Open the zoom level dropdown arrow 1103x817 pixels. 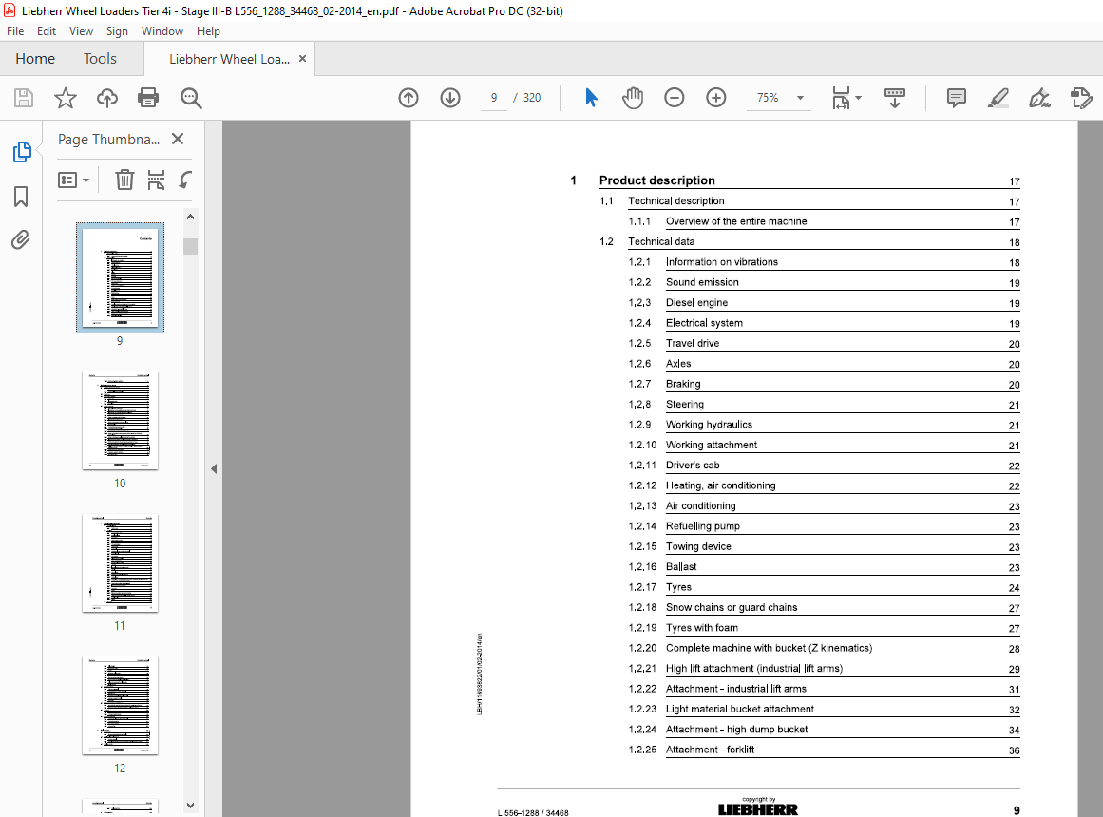[800, 98]
